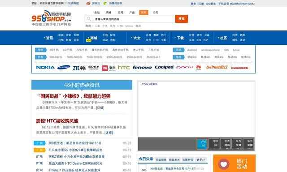Click the 360 thumbnail in 今日头条 list

pos(143,168)
